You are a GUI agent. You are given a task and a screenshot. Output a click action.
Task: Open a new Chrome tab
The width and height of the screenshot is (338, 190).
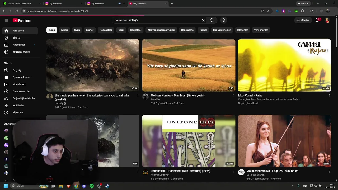[172, 4]
